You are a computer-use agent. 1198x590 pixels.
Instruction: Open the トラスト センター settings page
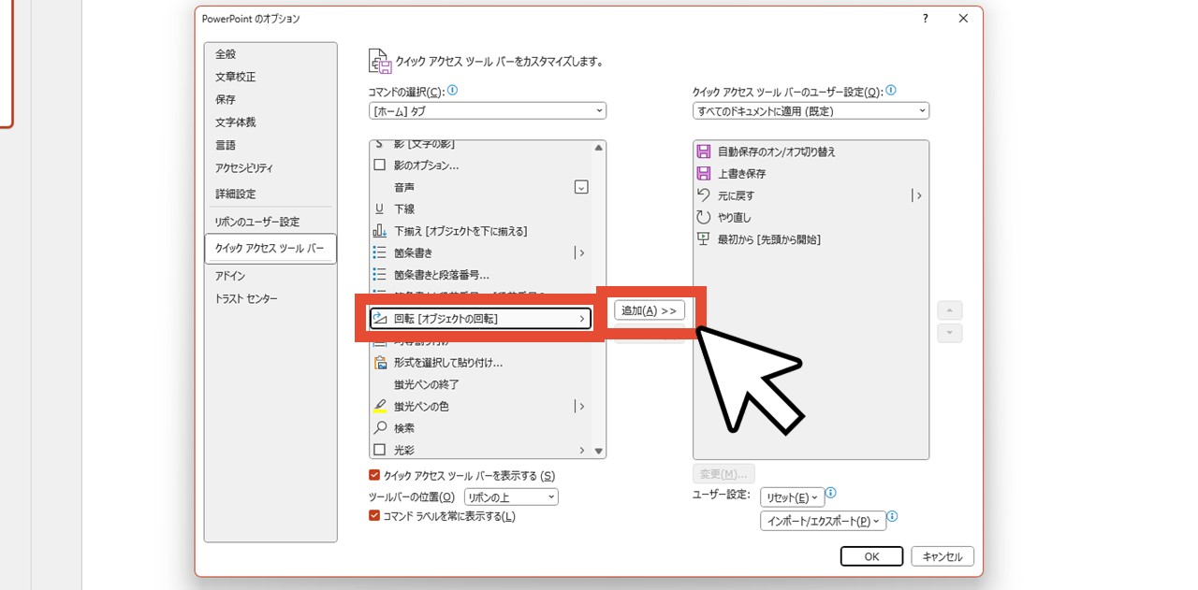[x=248, y=298]
